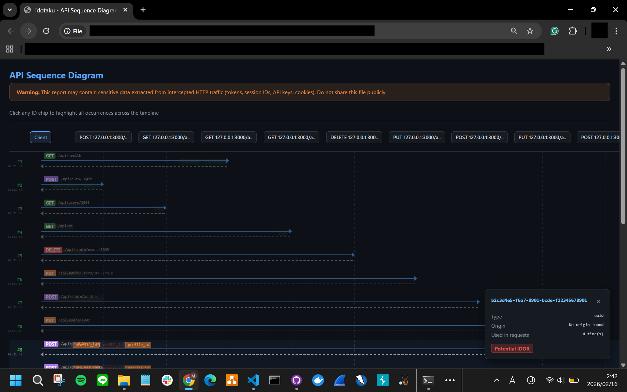Open the apps grid in bookmarks bar
This screenshot has height=392, width=627.
[10, 49]
